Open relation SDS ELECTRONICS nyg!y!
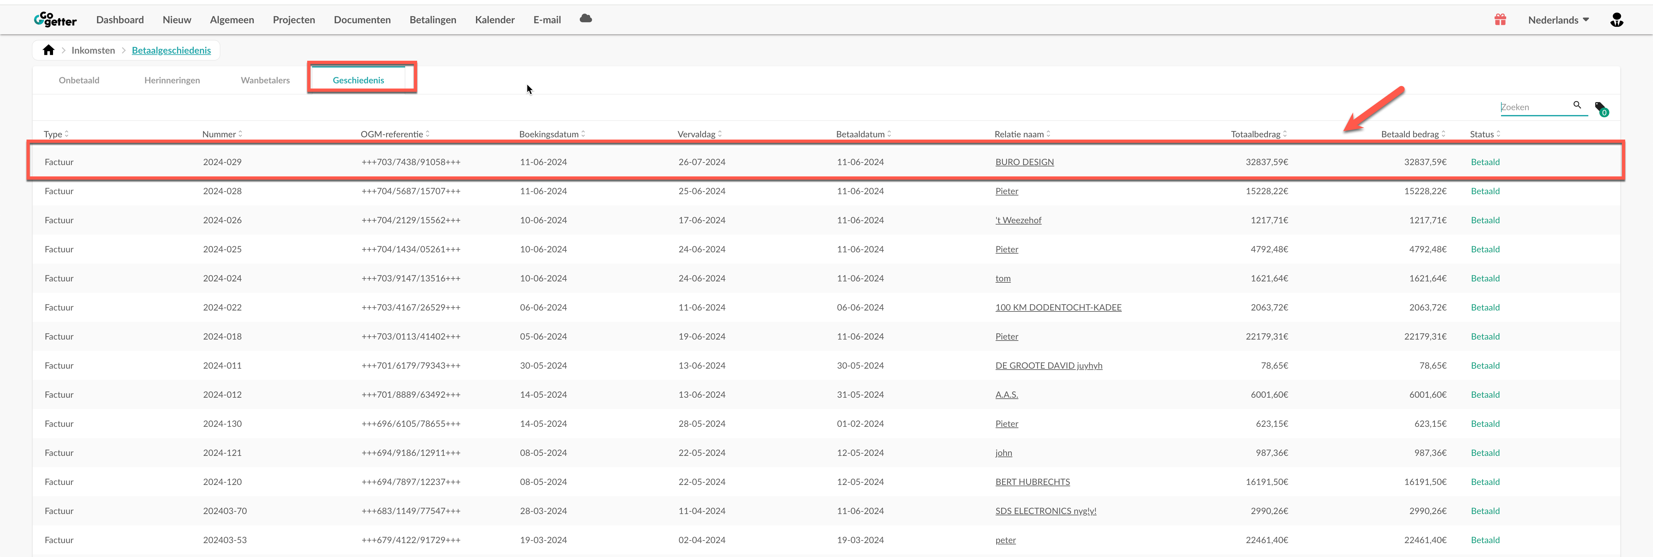This screenshot has height=557, width=1653. (1045, 511)
